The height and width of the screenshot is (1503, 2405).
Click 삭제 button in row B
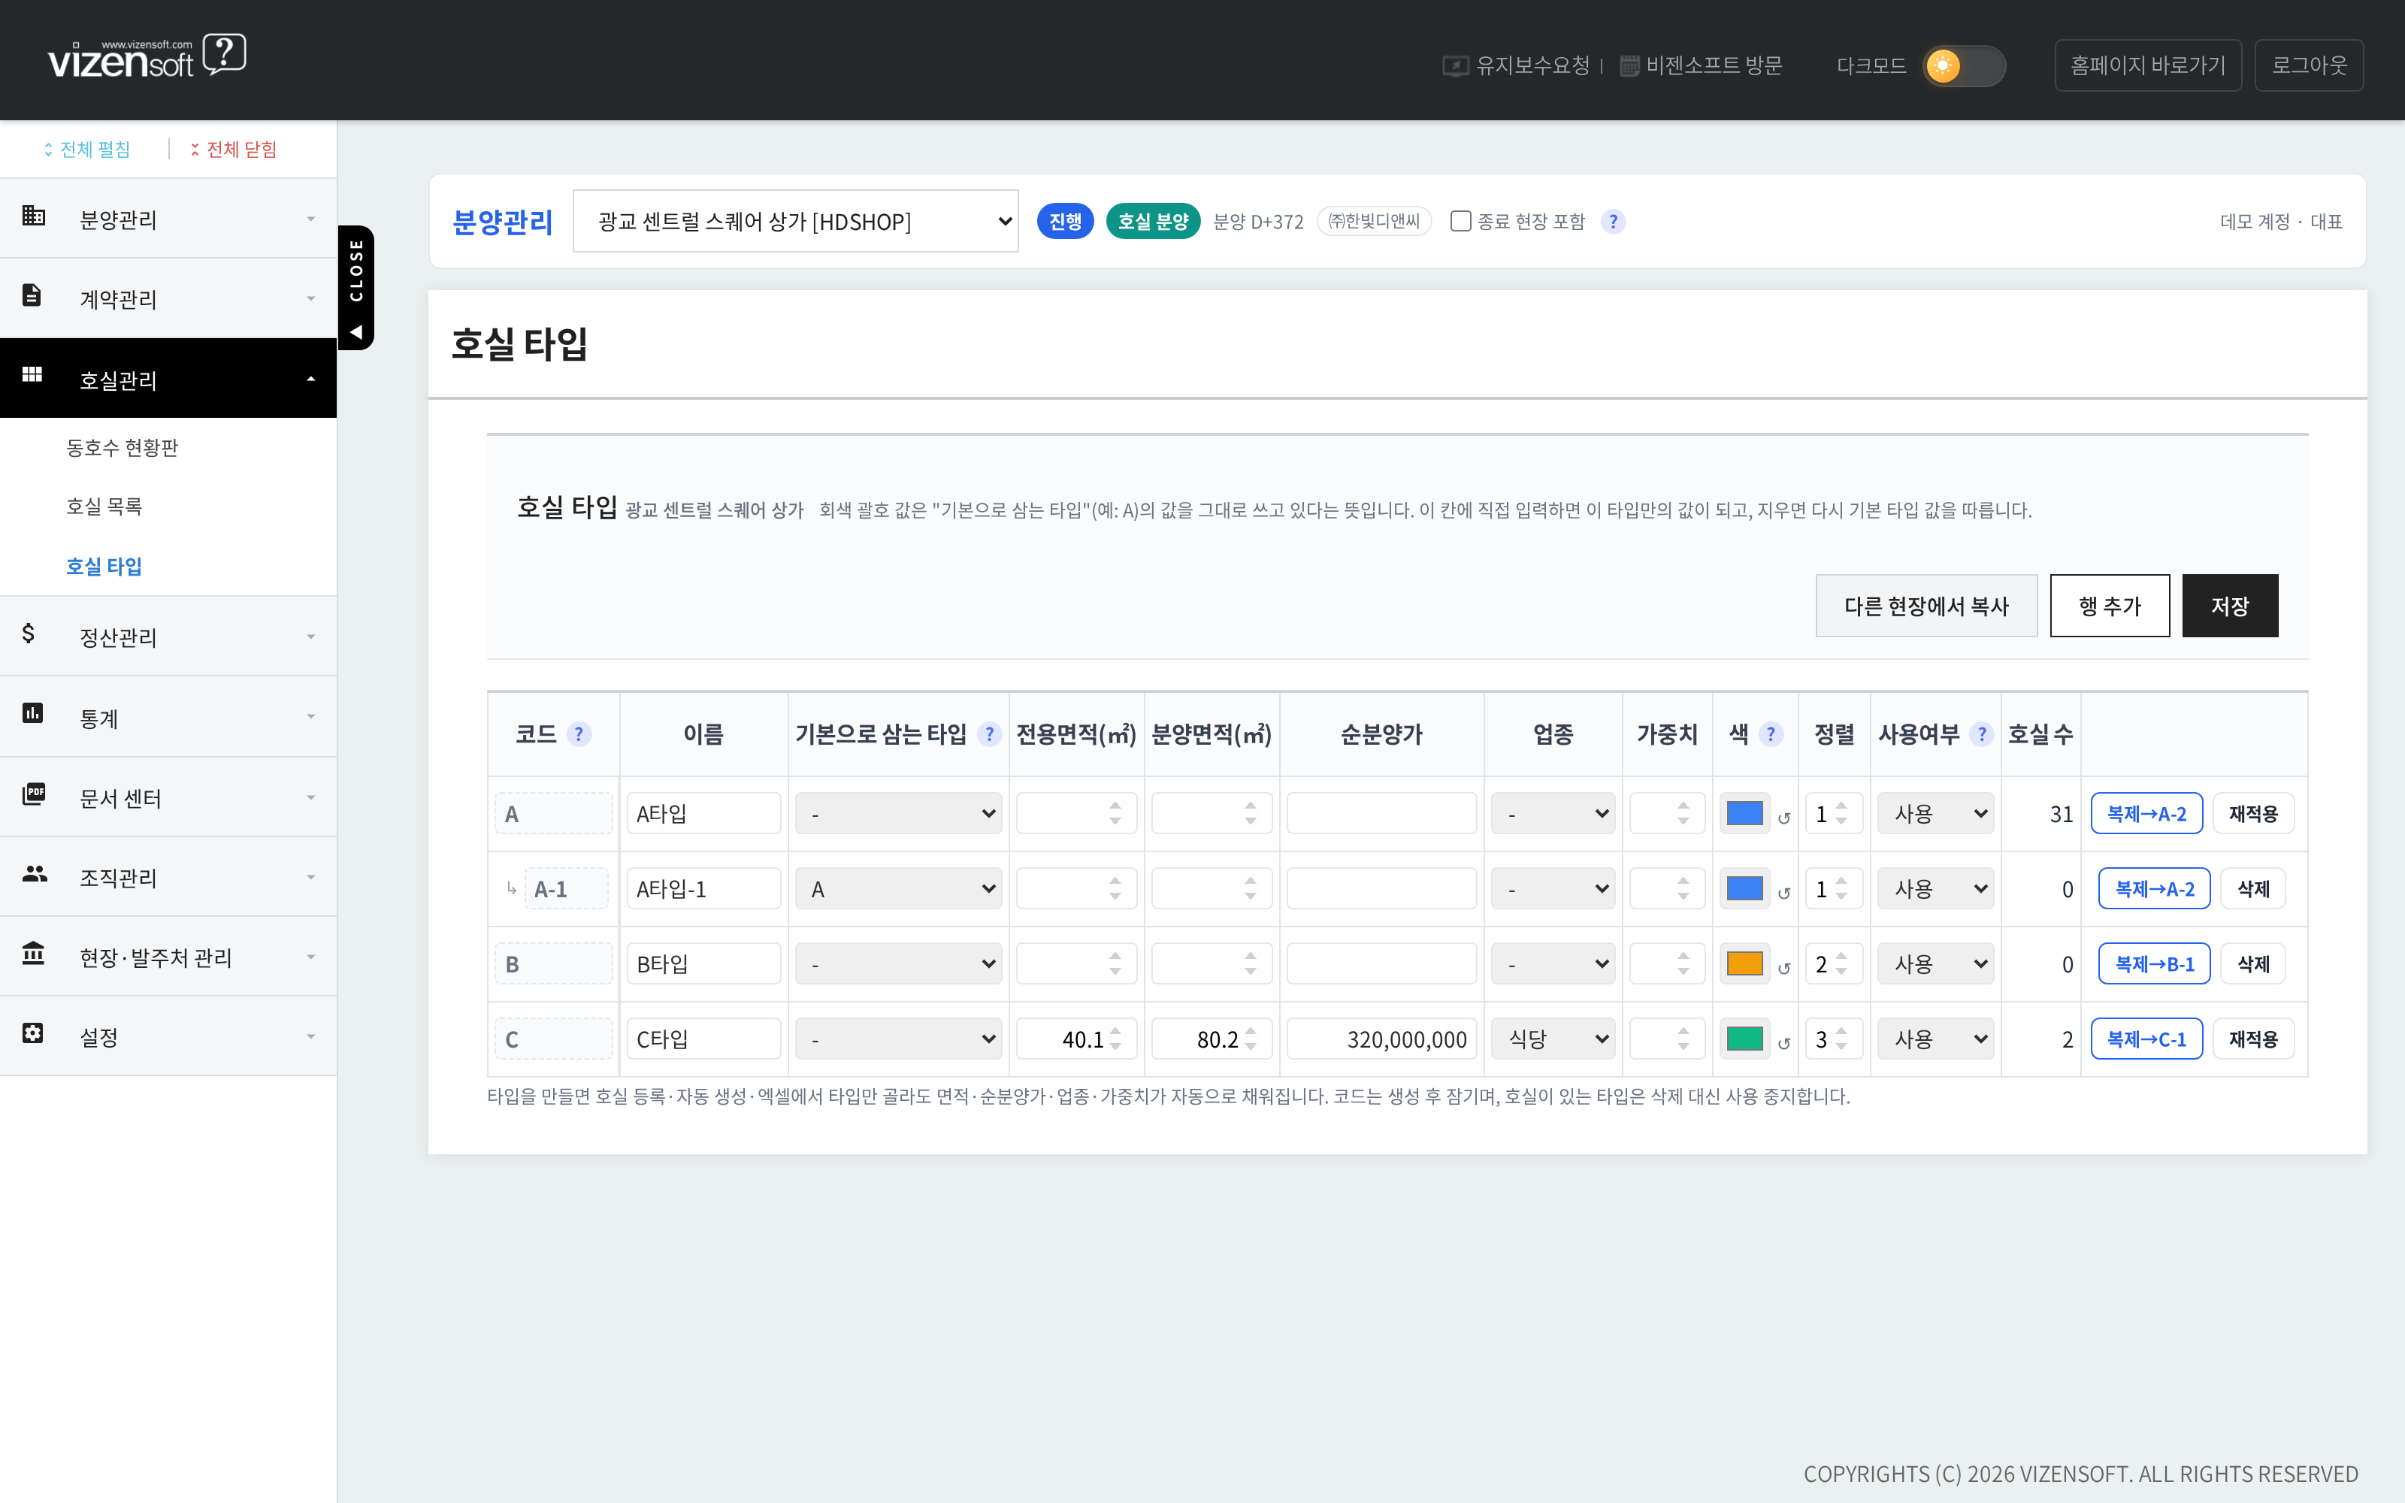(2252, 963)
